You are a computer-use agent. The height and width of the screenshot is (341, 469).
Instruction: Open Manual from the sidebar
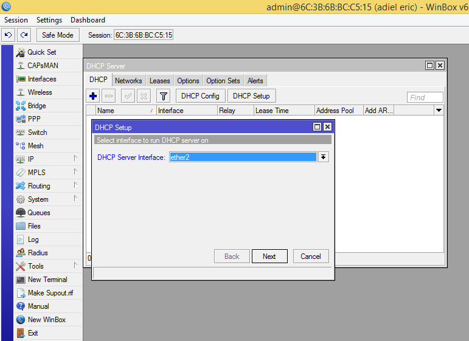tap(48, 306)
